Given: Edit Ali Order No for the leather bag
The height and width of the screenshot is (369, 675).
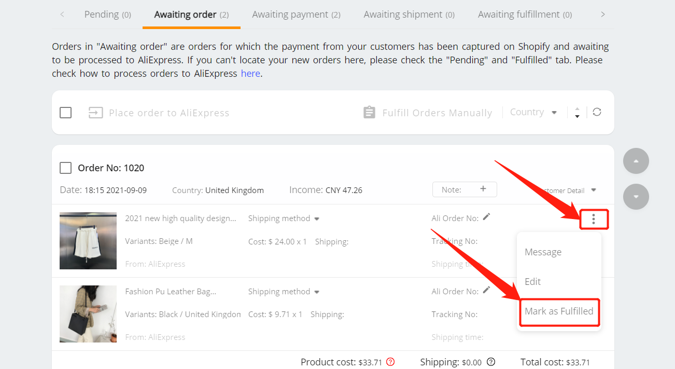Looking at the screenshot, I should click(486, 290).
